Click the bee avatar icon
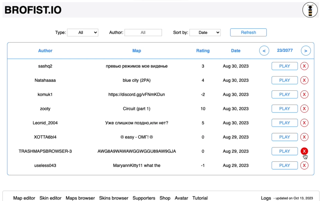Image resolution: width=322 pixels, height=201 pixels. 310,10
